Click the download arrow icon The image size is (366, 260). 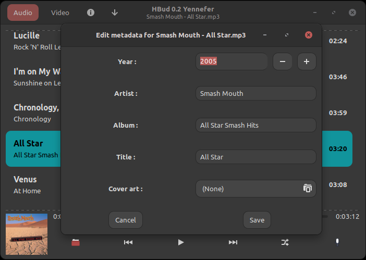(x=115, y=13)
